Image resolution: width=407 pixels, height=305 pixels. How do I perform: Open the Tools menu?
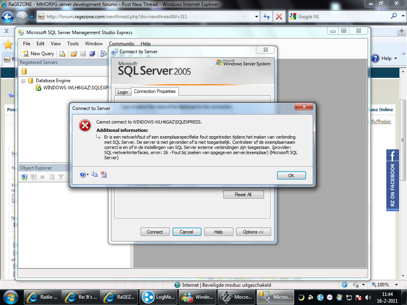73,44
